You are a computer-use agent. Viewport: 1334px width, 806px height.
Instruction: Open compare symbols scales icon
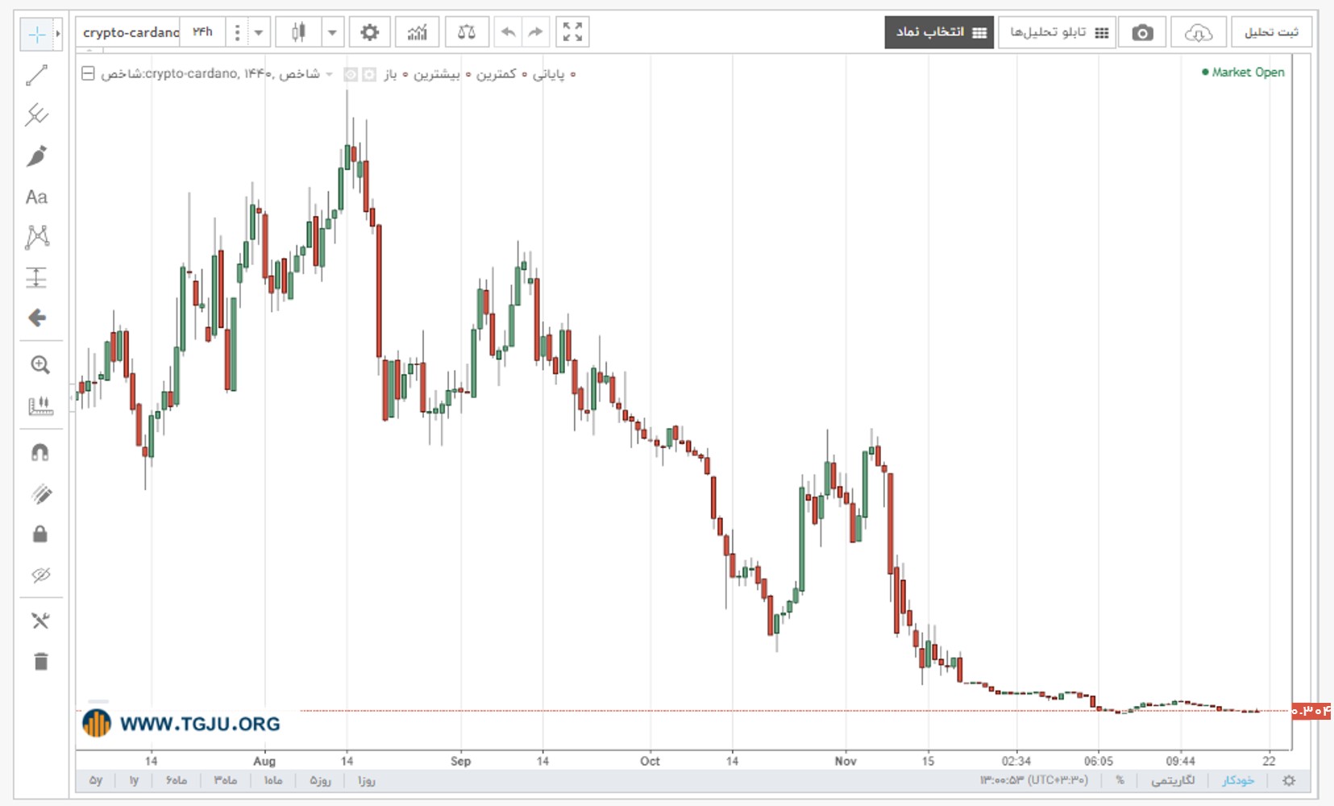coord(467,32)
